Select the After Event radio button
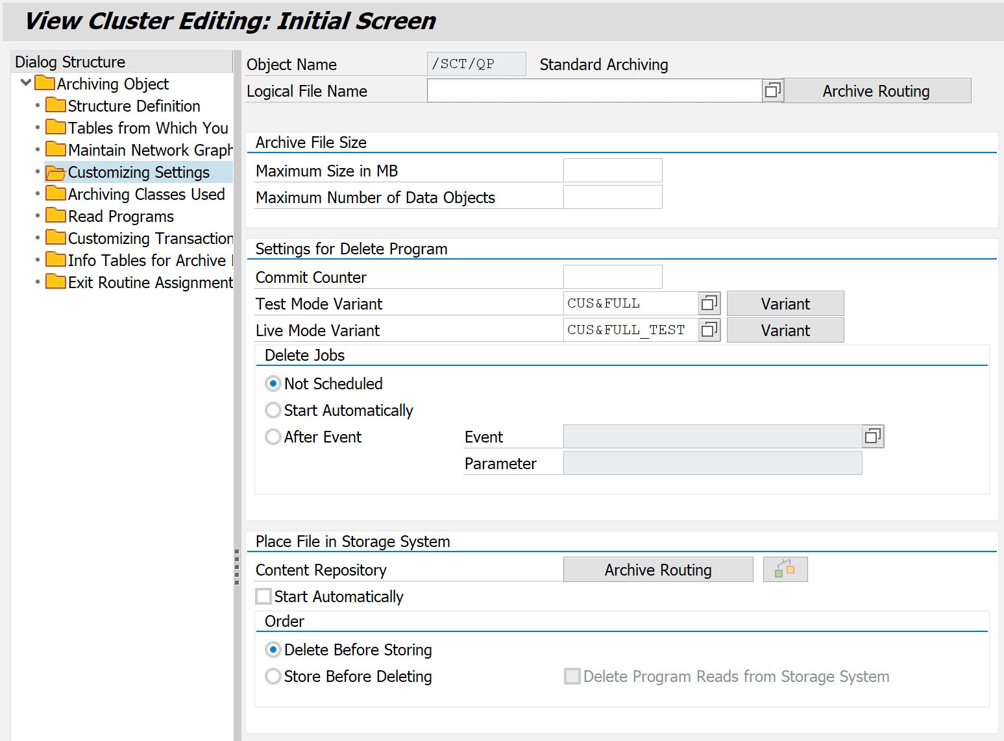Viewport: 1004px width, 741px height. coord(273,437)
